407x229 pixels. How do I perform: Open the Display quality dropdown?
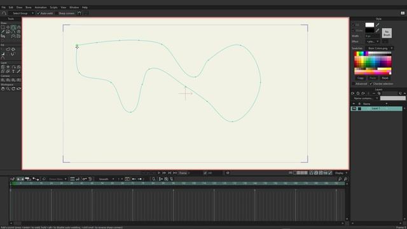click(341, 173)
